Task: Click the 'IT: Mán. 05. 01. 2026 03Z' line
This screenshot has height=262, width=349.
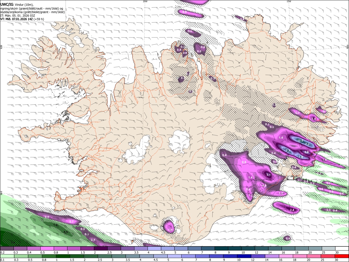Action: (x=17, y=16)
